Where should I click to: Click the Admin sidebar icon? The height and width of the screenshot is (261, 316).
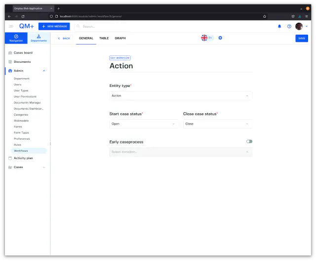pos(10,71)
